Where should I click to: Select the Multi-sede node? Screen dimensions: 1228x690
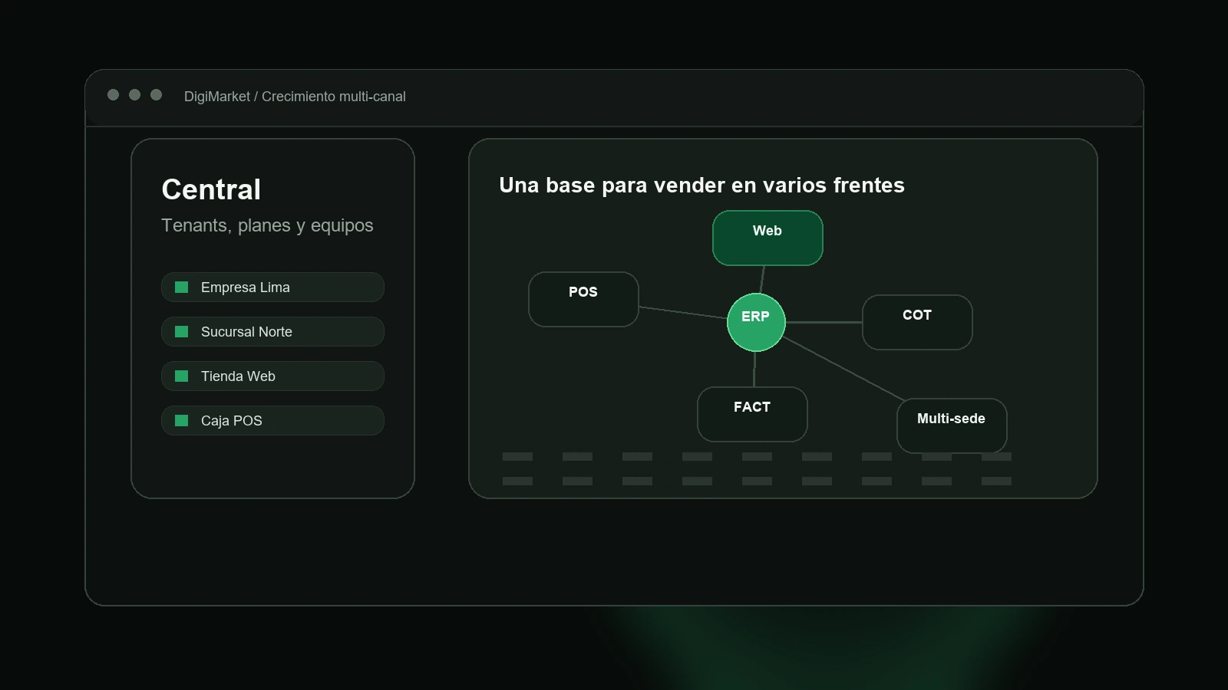pyautogui.click(x=952, y=426)
